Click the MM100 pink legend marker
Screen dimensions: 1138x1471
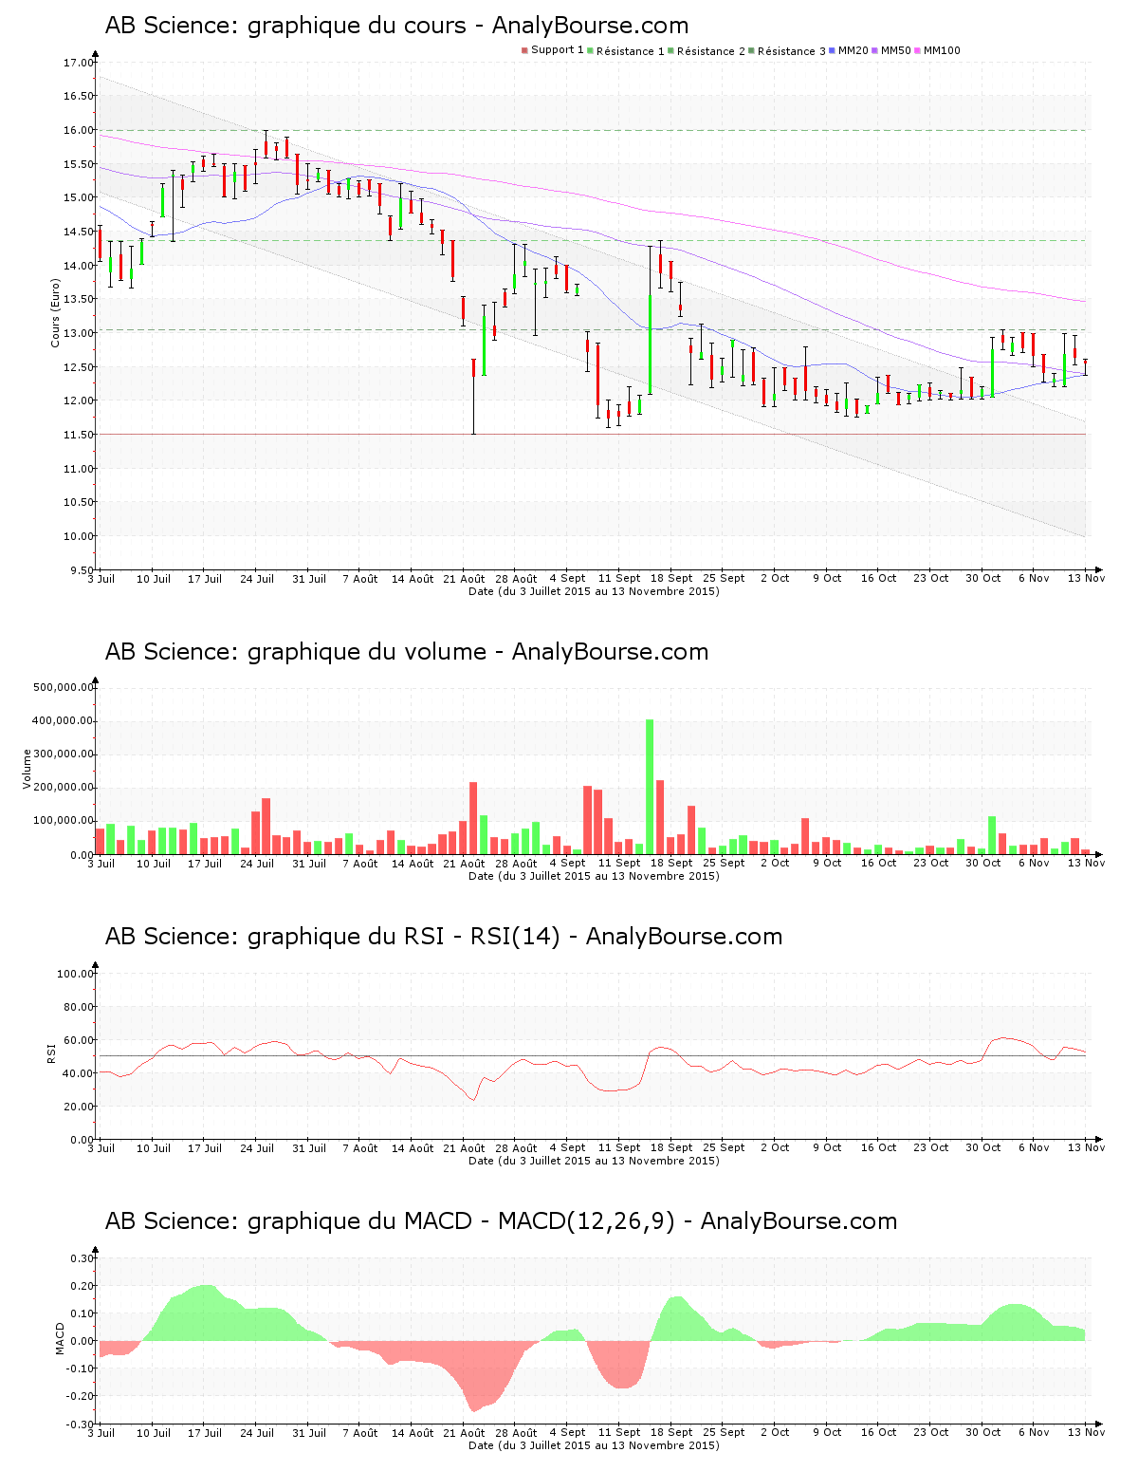(x=917, y=50)
